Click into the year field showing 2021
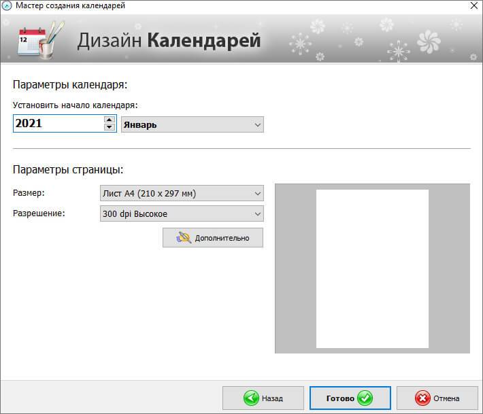Viewport: 483px width, 414px height. [56, 124]
